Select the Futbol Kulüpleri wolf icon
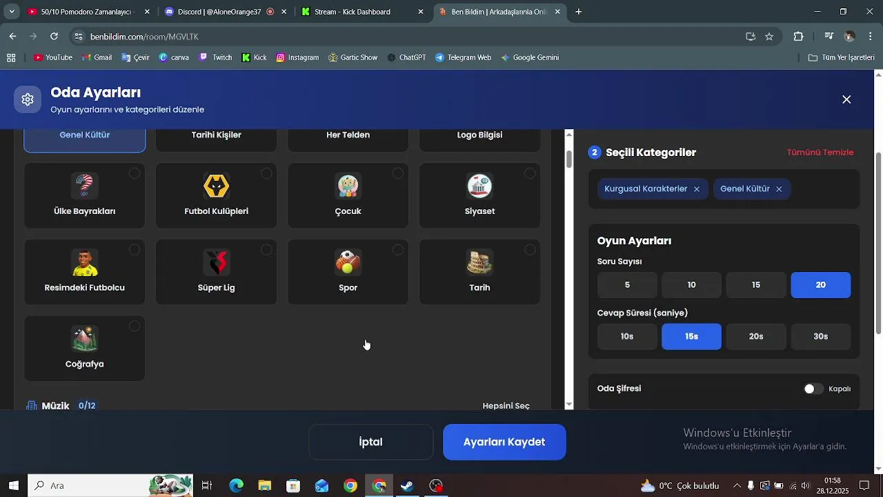This screenshot has height=497, width=883. click(216, 186)
